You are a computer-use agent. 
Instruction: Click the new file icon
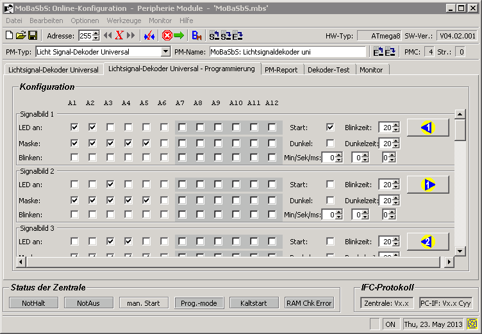tap(10, 36)
